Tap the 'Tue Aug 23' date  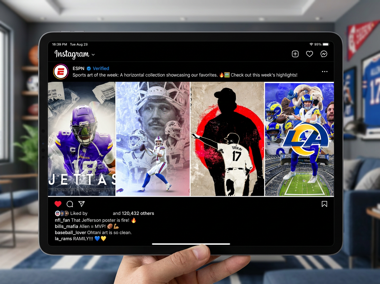pos(79,44)
